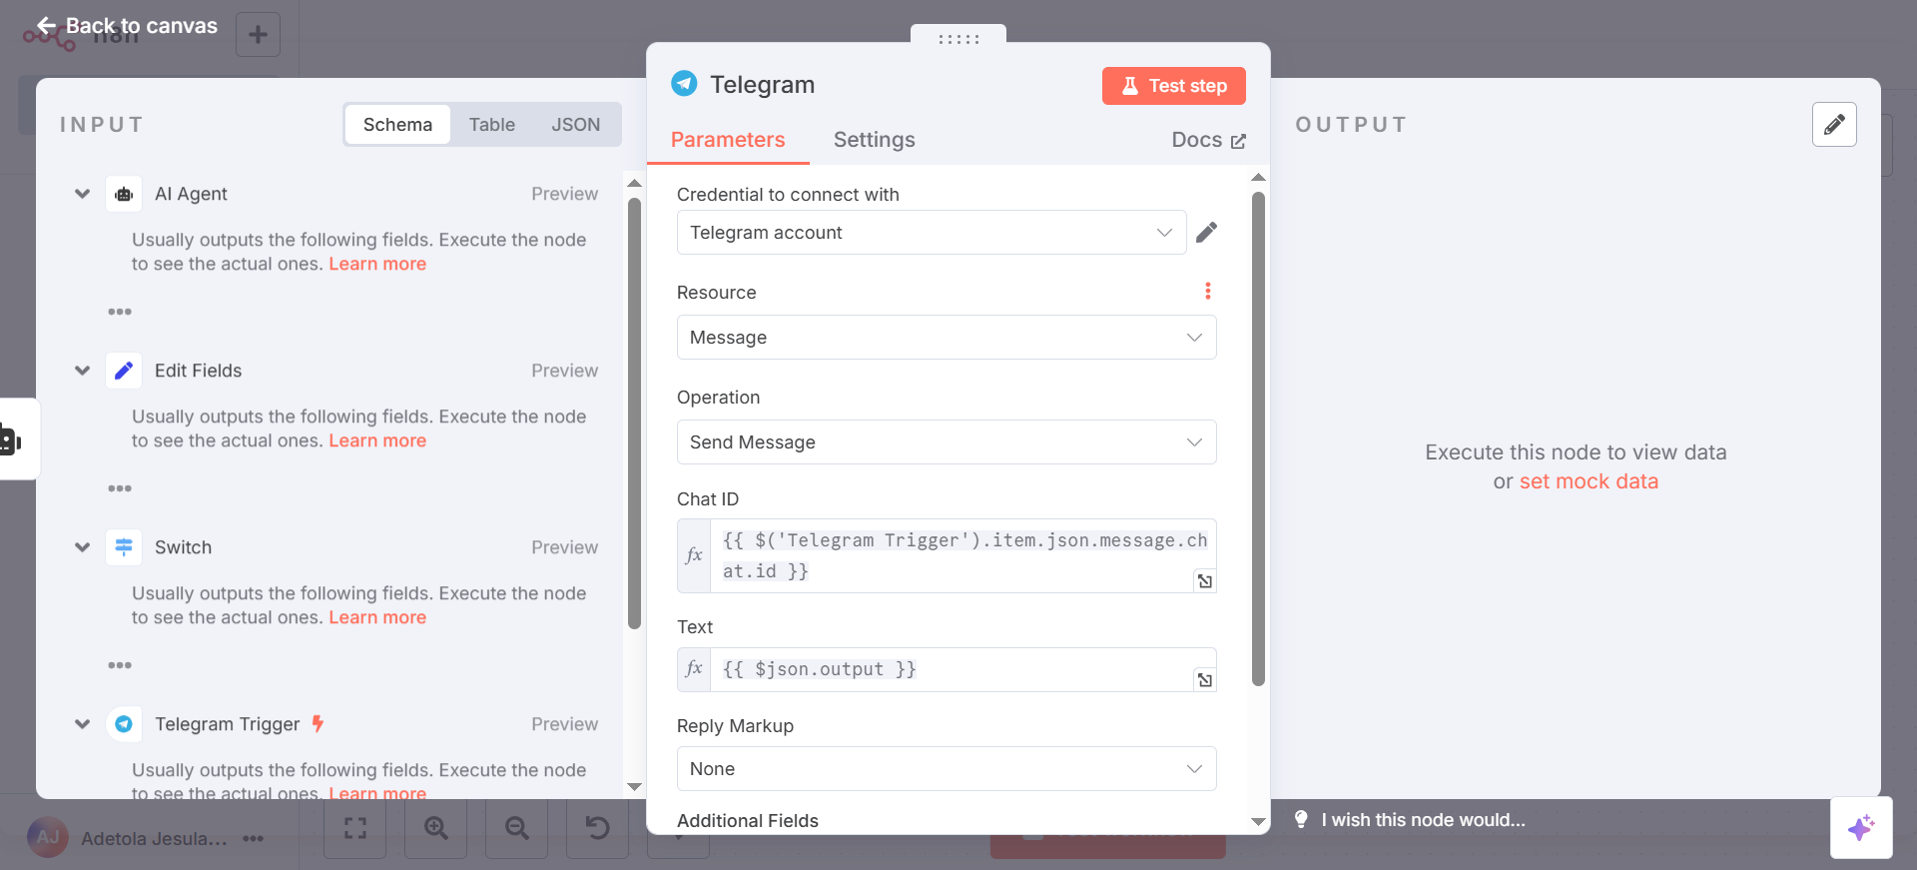
Task: Open the Docs external link
Action: click(x=1208, y=140)
